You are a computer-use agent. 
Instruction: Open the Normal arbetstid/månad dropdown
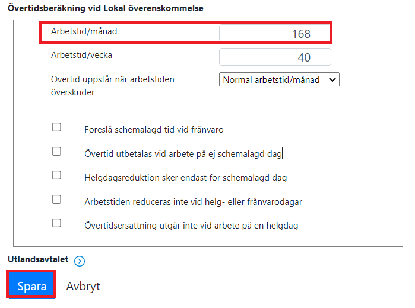(279, 79)
